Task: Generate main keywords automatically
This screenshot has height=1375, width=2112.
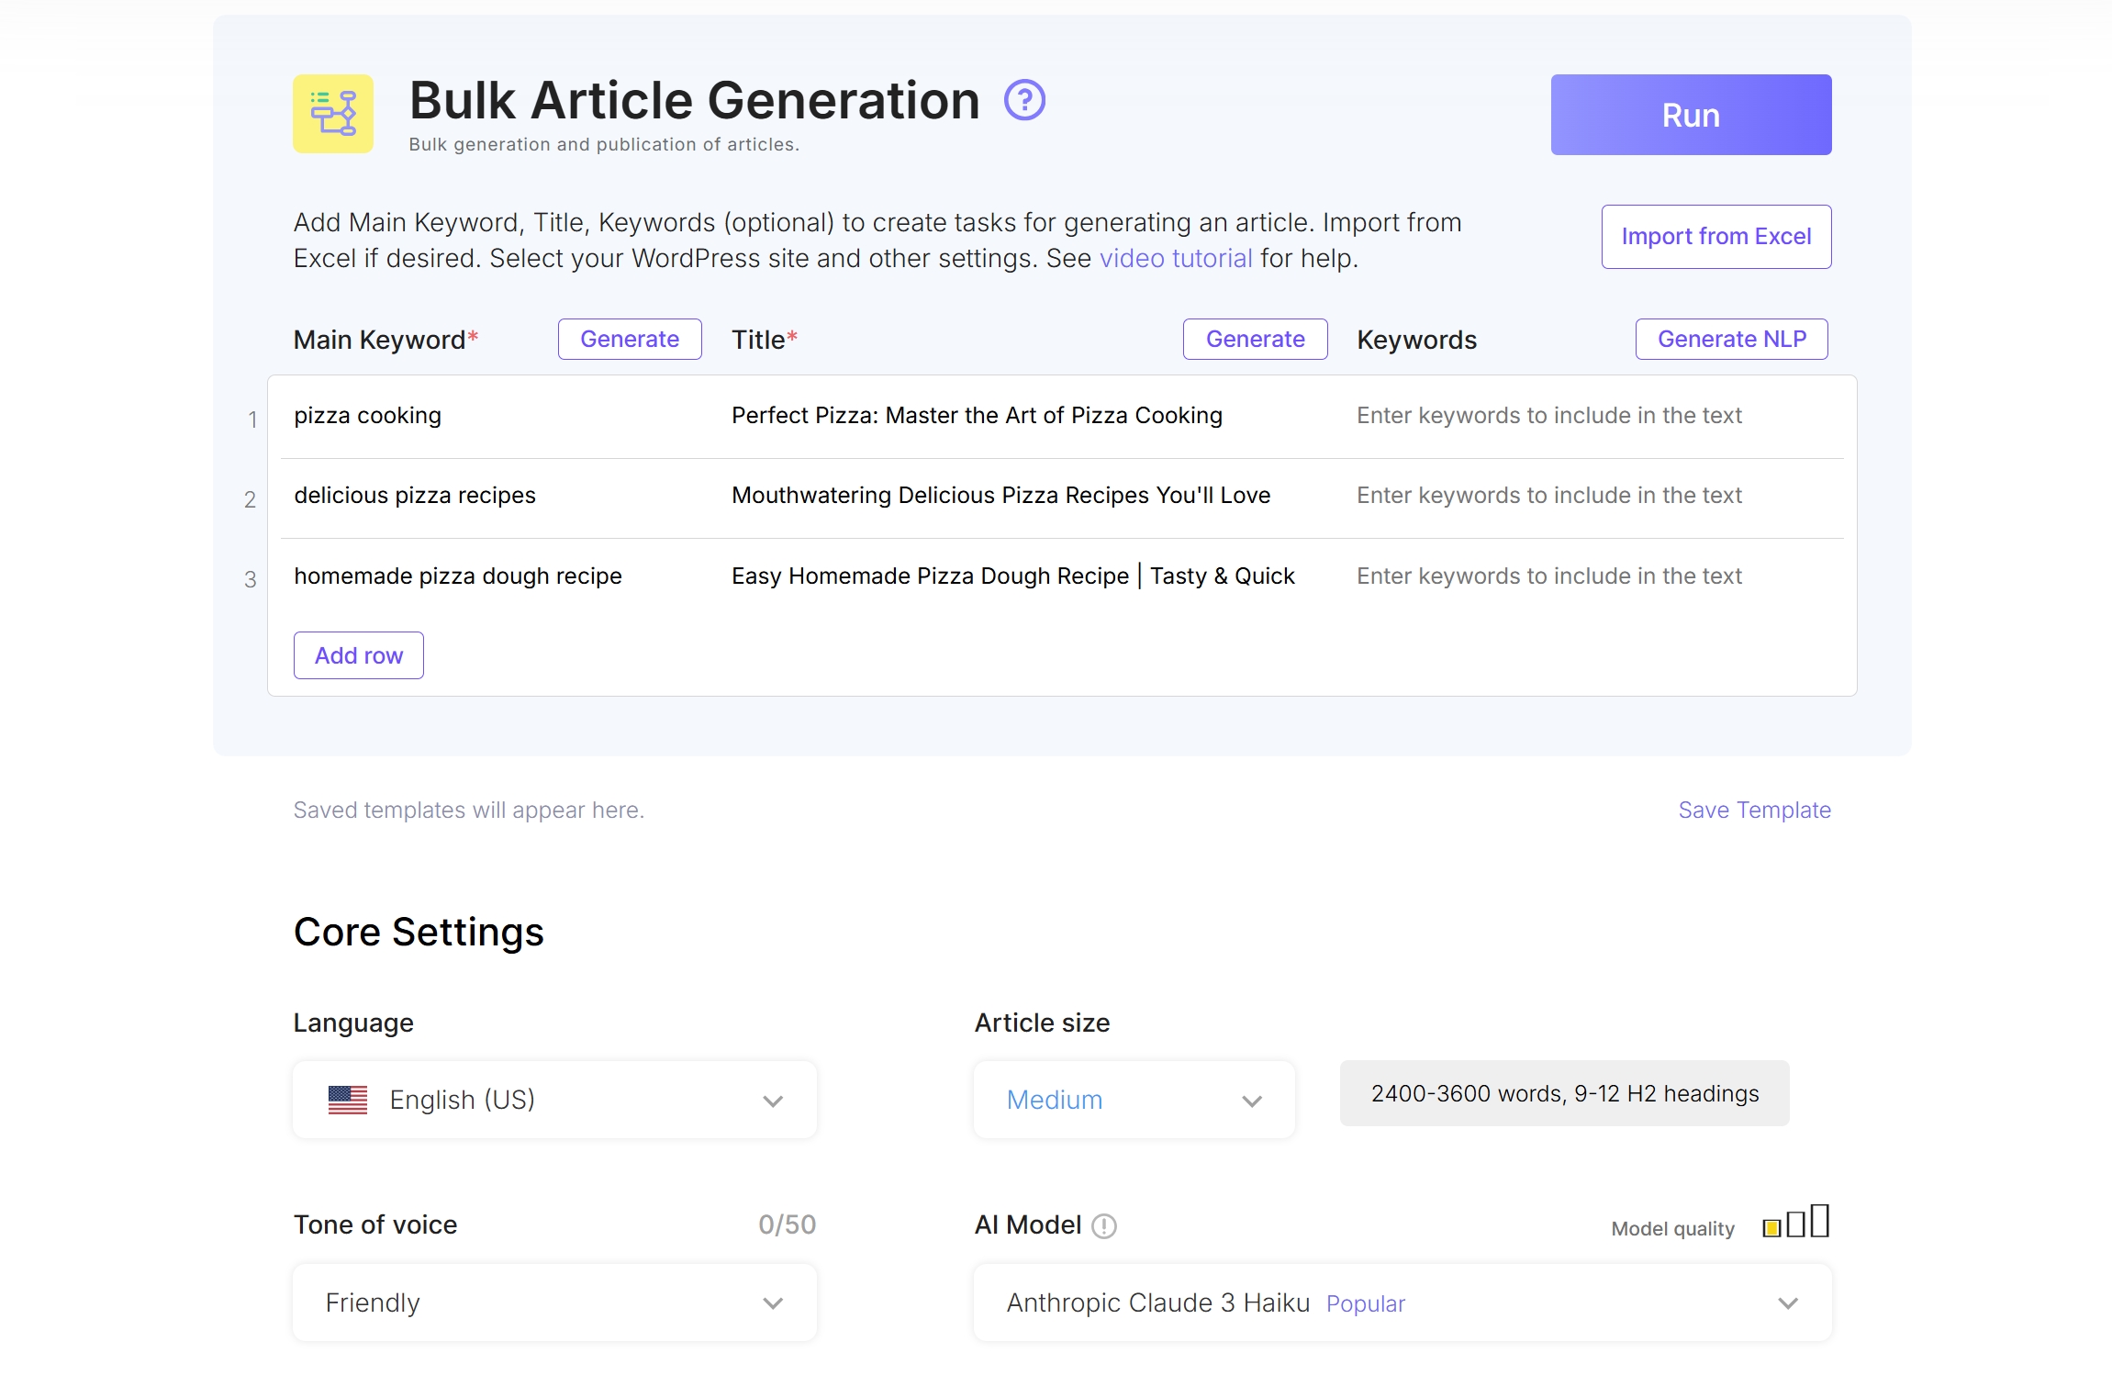Action: point(629,339)
